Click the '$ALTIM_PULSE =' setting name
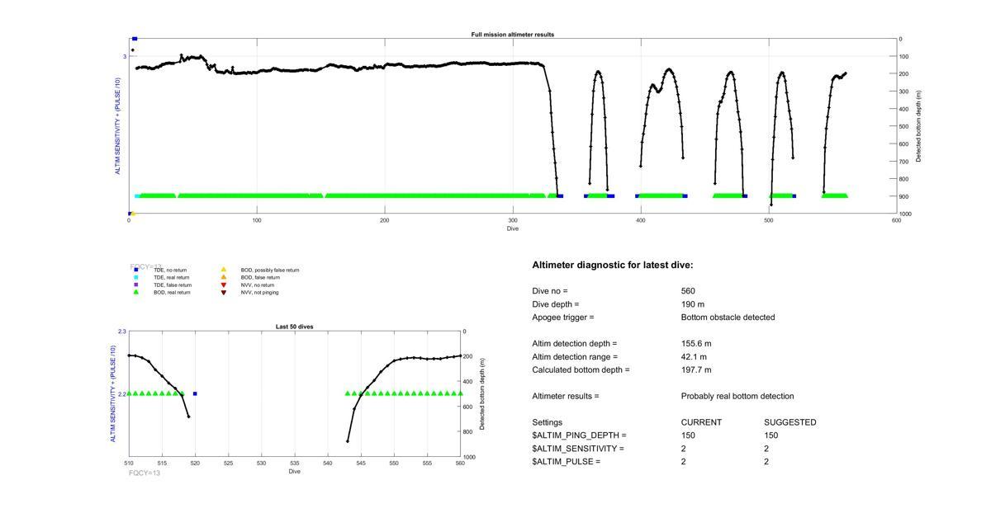The height and width of the screenshot is (513, 991). (566, 462)
